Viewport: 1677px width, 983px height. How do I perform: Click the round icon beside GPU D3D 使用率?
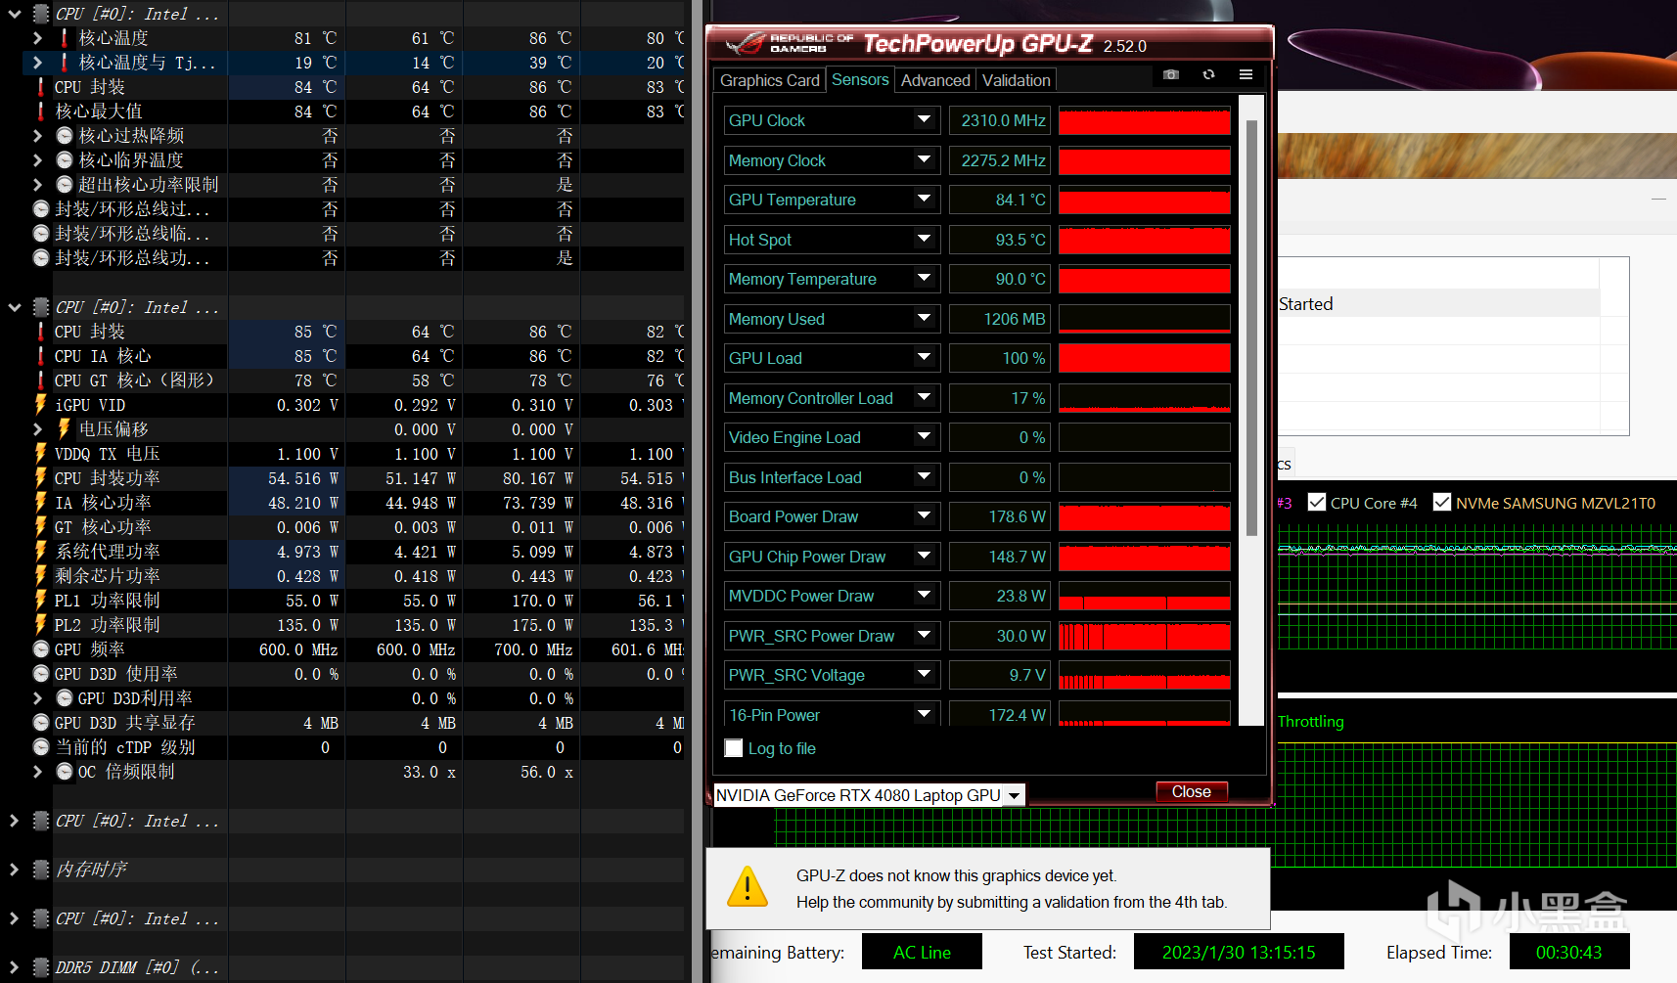(41, 674)
